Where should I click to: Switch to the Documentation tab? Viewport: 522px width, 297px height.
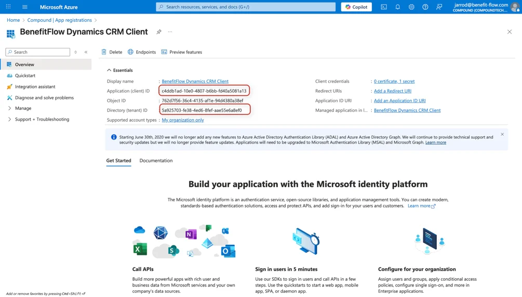tap(156, 160)
